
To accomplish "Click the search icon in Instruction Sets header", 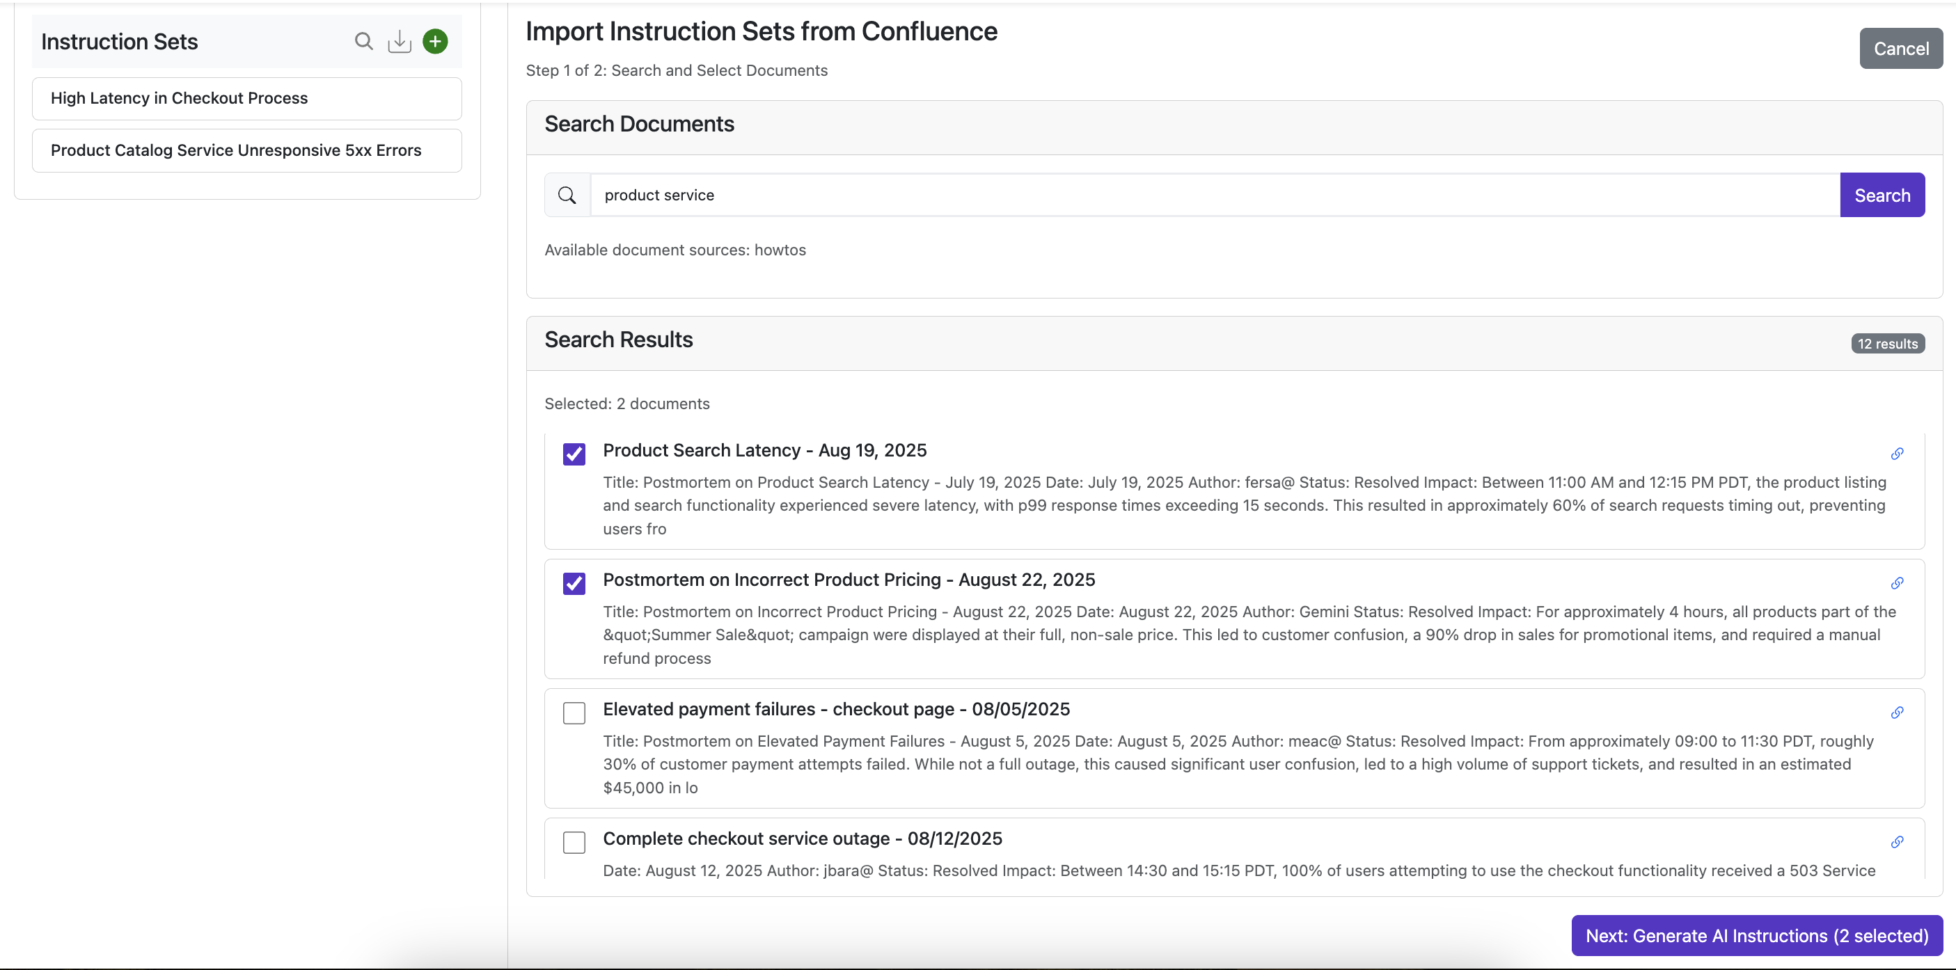I will pos(364,41).
